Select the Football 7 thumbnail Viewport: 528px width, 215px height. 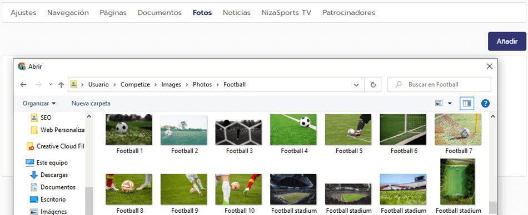click(458, 129)
